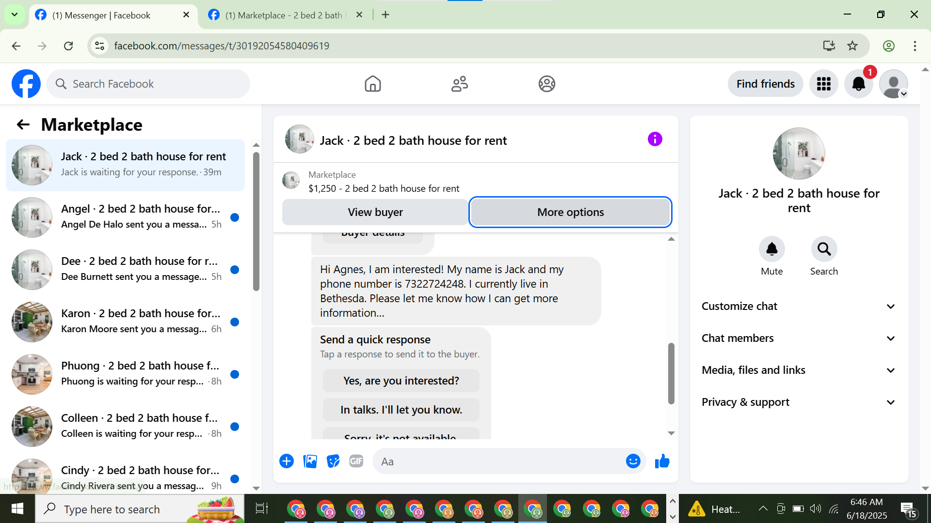Click the conversation list scrollbar thumb
This screenshot has width=931, height=523.
click(x=256, y=221)
